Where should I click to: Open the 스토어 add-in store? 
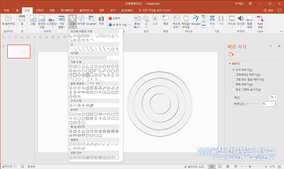point(115,18)
